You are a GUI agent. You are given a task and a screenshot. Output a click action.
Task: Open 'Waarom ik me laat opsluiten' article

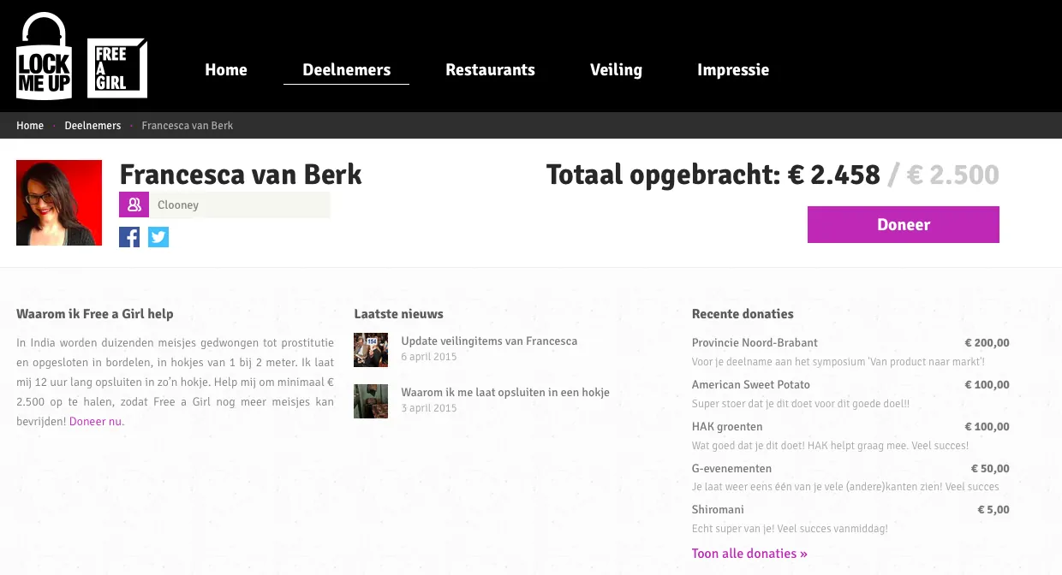505,392
